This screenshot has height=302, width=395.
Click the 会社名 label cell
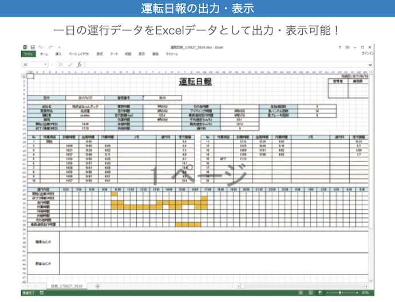[x=46, y=106]
